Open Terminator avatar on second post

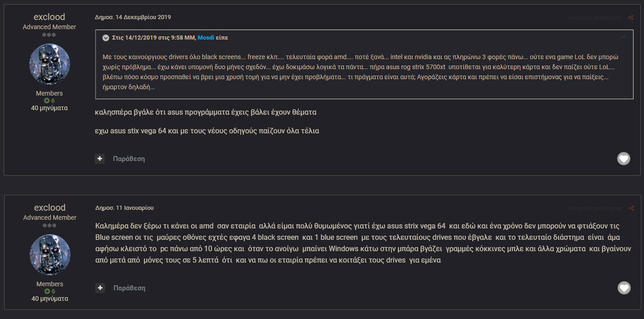click(x=50, y=255)
